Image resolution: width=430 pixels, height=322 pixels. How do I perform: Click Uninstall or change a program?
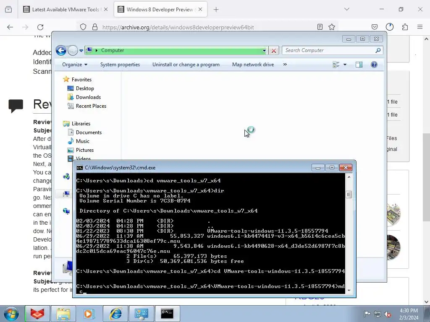[x=186, y=65]
